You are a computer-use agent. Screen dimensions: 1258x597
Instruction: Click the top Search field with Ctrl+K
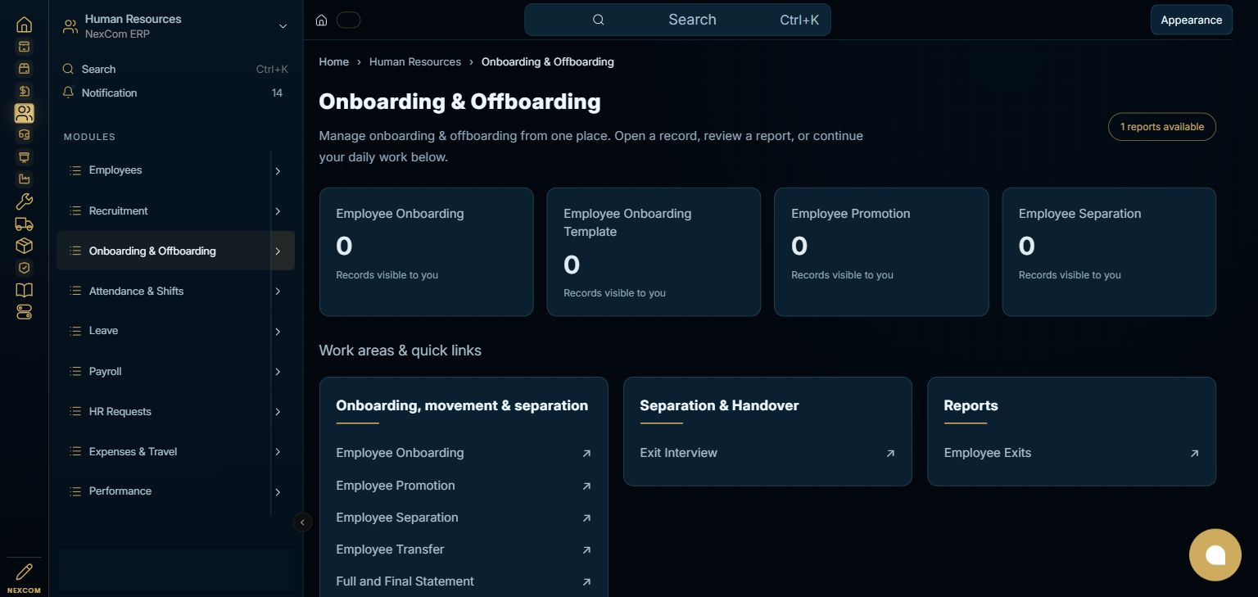point(677,20)
